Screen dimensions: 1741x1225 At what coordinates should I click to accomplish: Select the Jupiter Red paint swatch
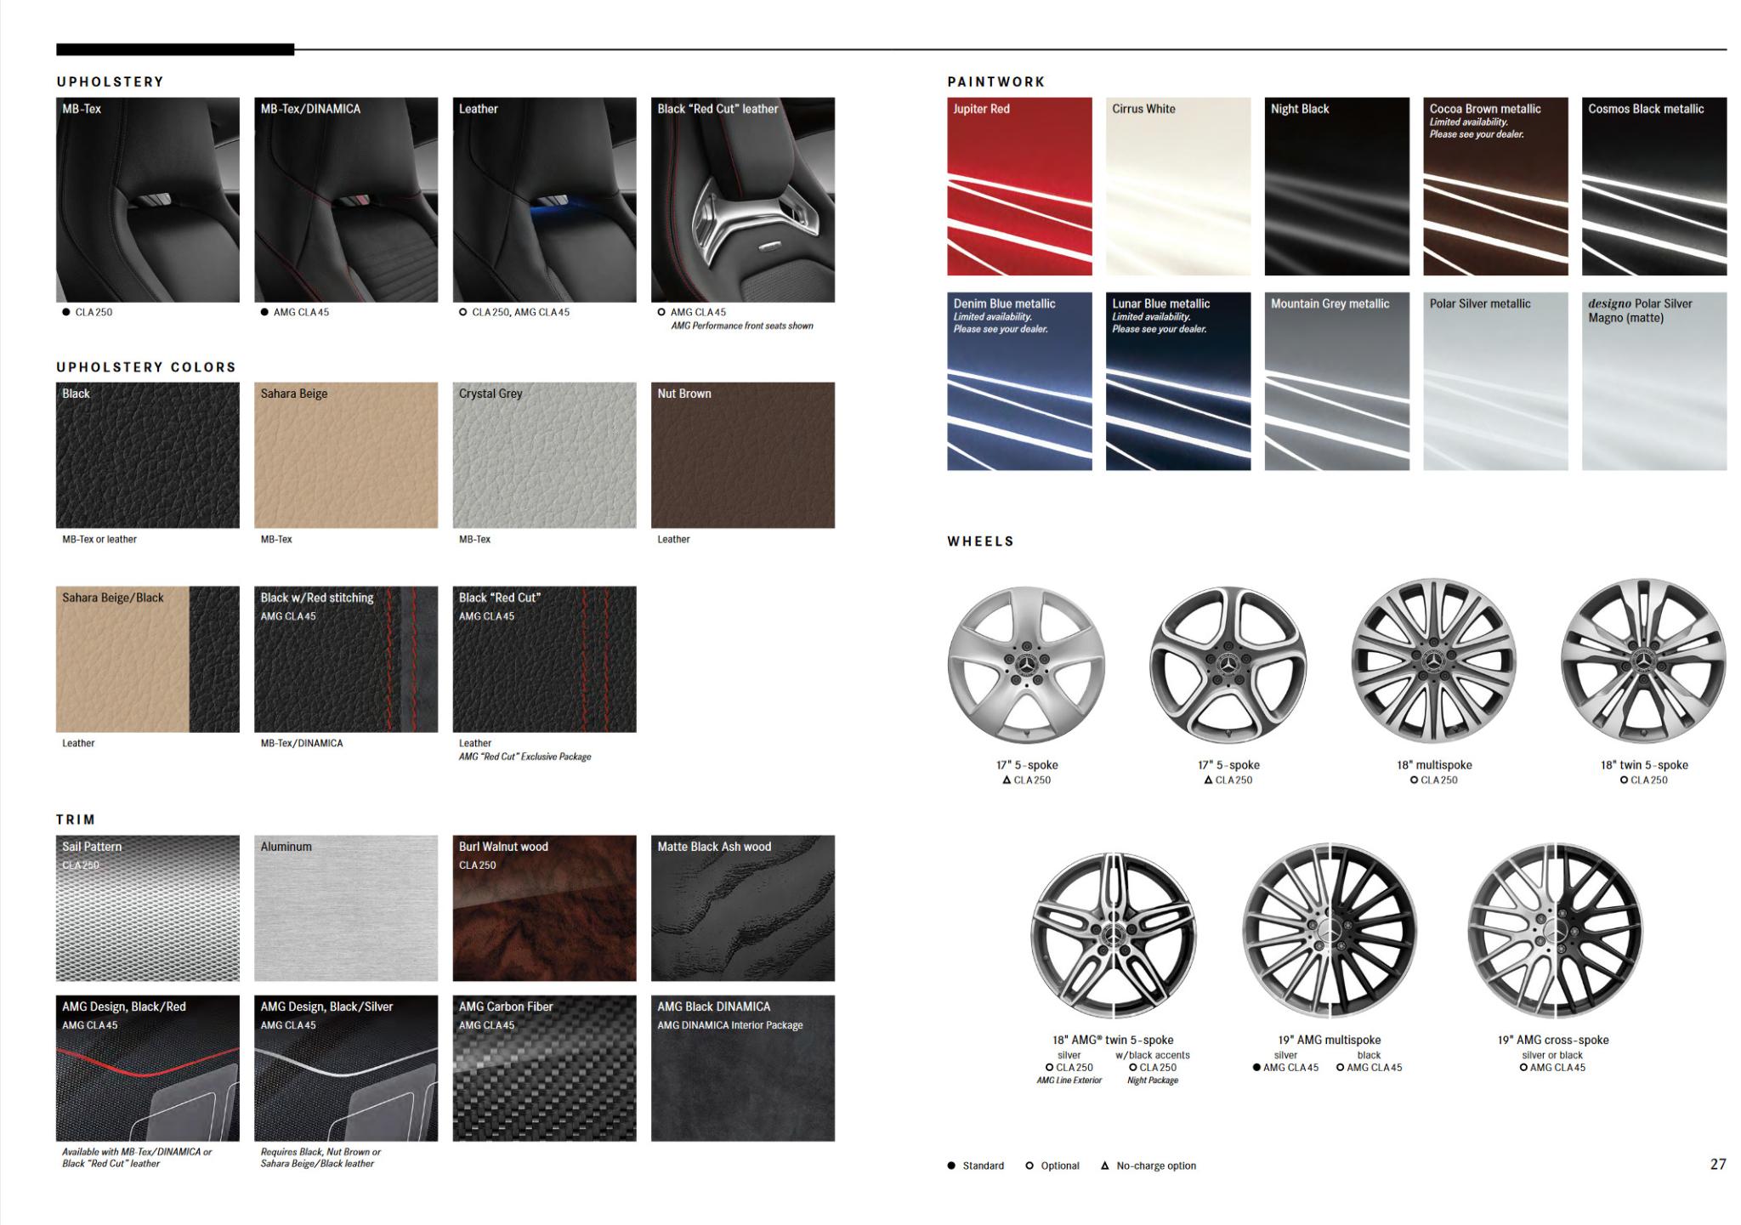1019,186
